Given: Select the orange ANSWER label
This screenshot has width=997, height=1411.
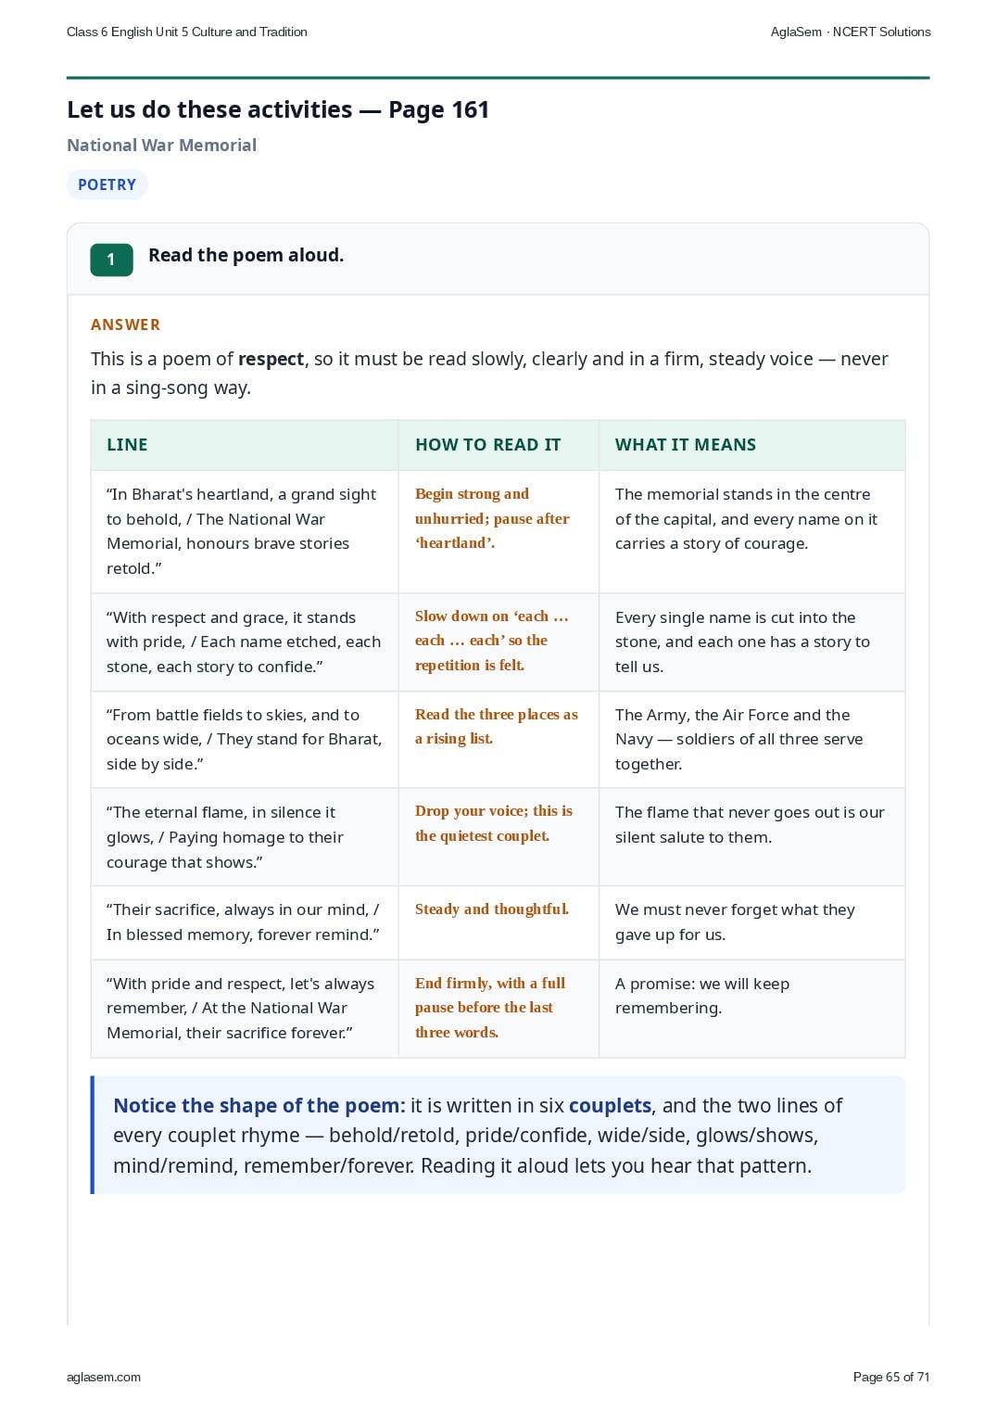Looking at the screenshot, I should (125, 324).
